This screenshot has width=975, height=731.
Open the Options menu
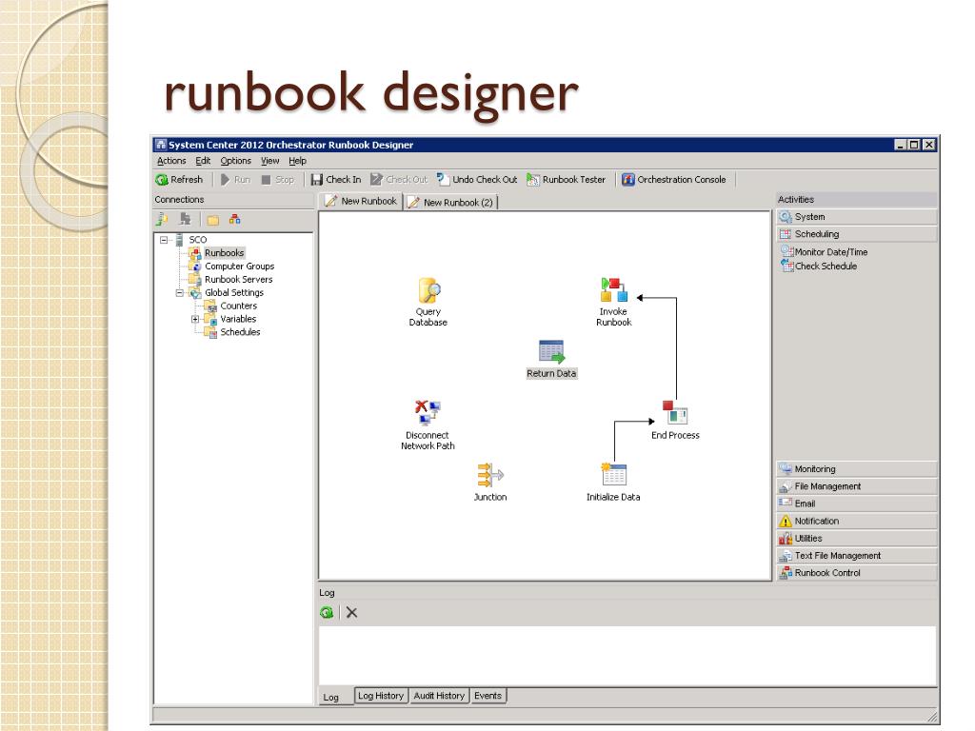236,161
